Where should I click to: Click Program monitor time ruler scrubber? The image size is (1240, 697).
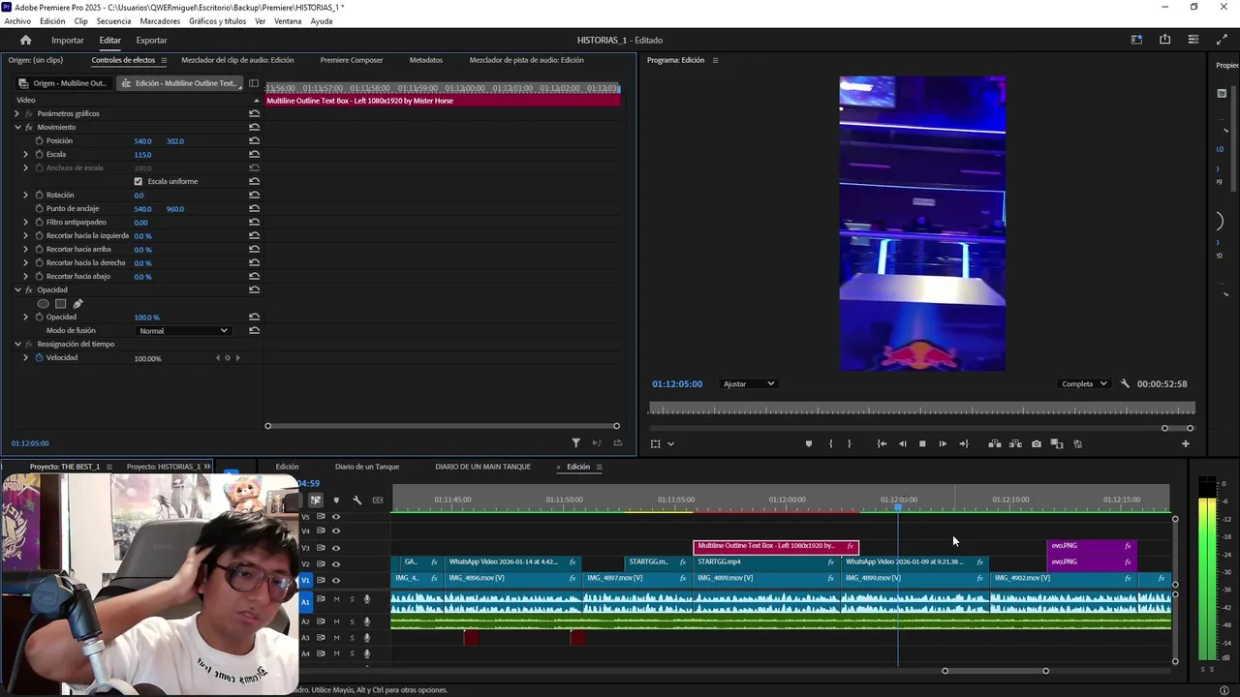coord(921,409)
